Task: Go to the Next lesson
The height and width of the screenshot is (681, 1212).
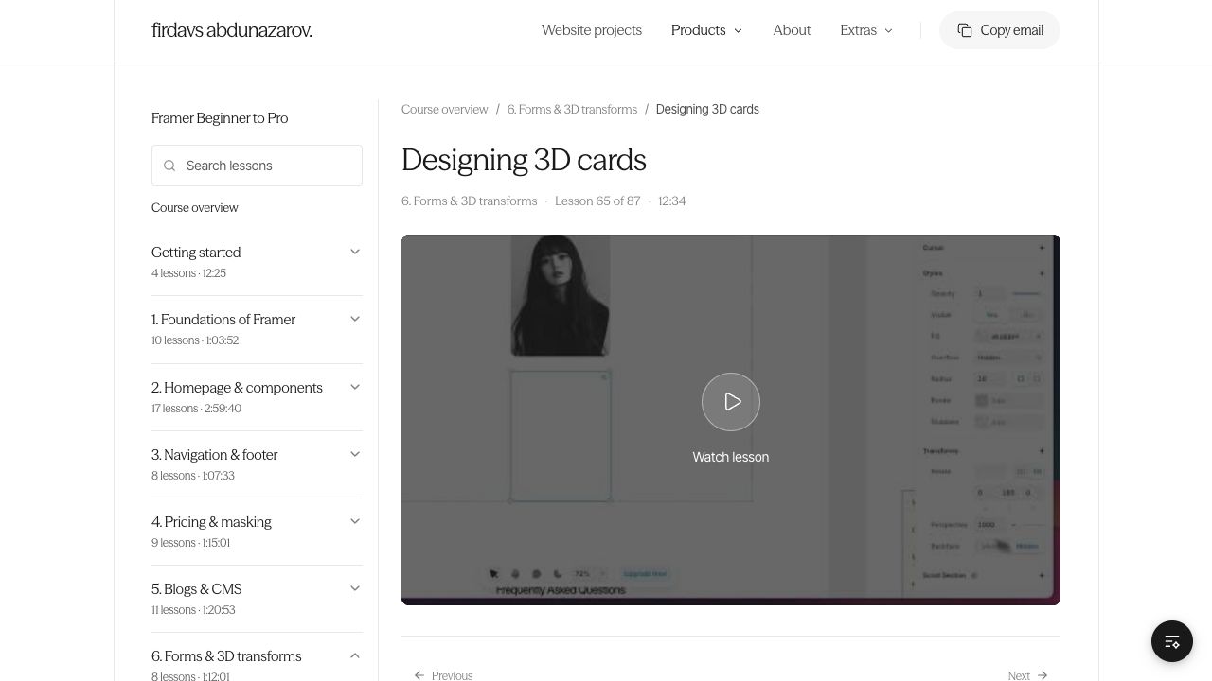Action: (x=1028, y=675)
